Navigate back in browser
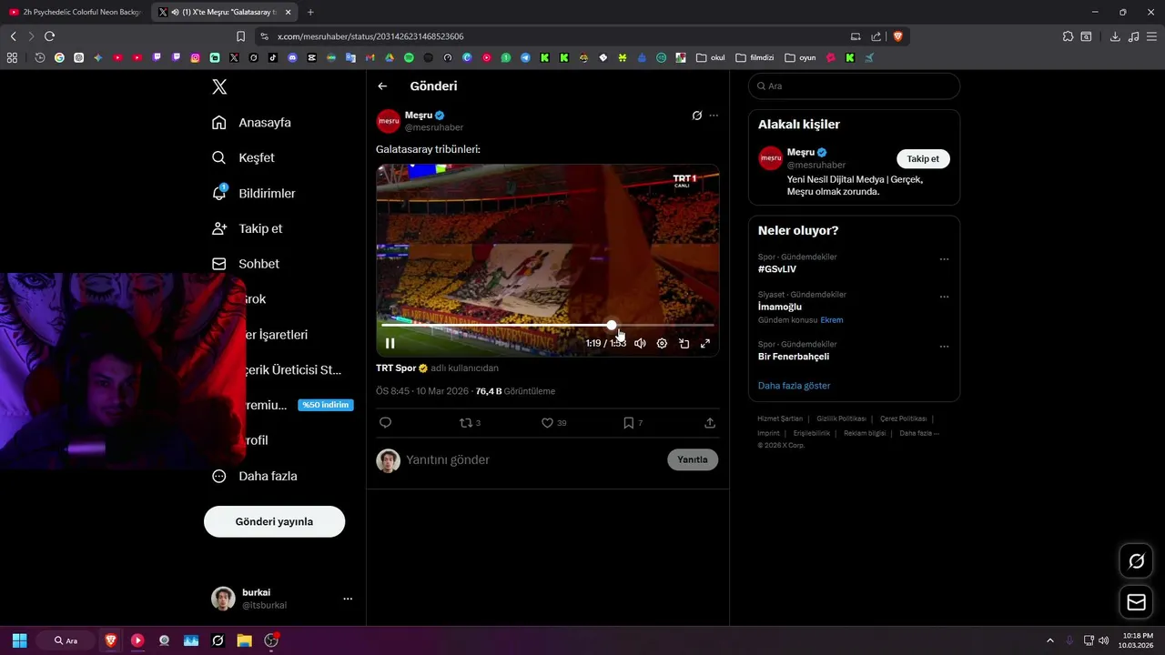Screen dimensions: 1165x655 (x=13, y=36)
